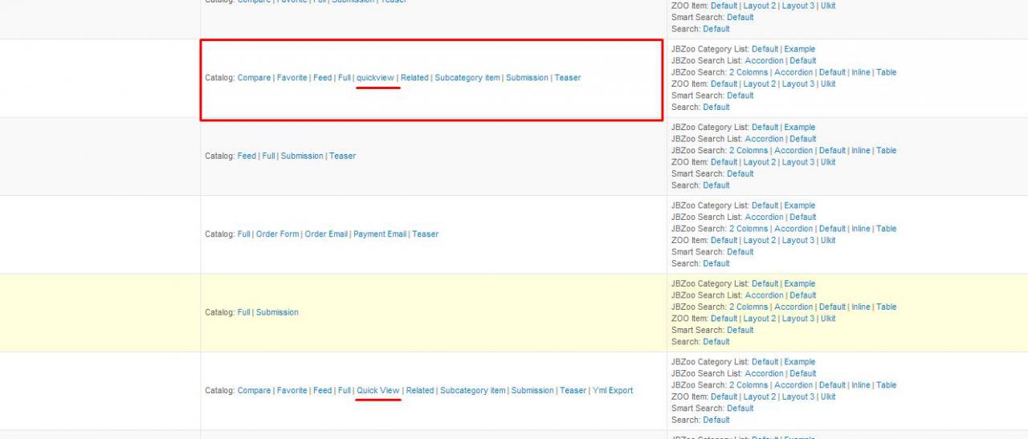The height and width of the screenshot is (439, 1028).
Task: Click the 'Payment Email' link
Action: click(380, 234)
